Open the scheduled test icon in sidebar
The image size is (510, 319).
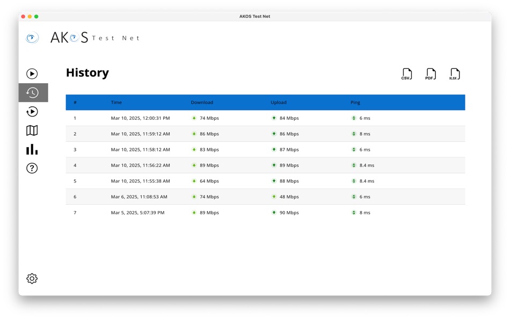tap(32, 112)
